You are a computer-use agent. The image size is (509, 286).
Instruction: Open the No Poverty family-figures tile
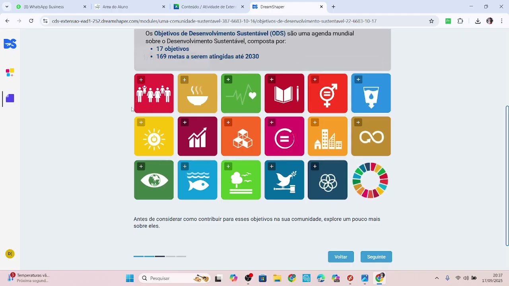154,93
